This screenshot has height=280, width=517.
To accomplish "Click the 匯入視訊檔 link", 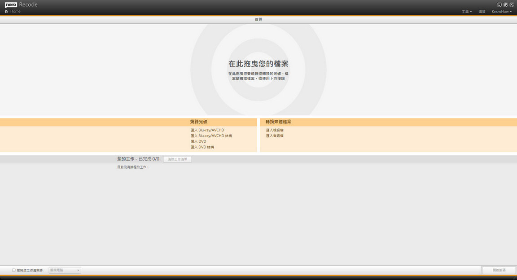I will 275,130.
